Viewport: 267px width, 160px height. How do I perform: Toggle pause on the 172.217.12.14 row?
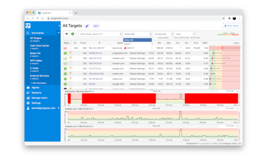click(x=70, y=68)
